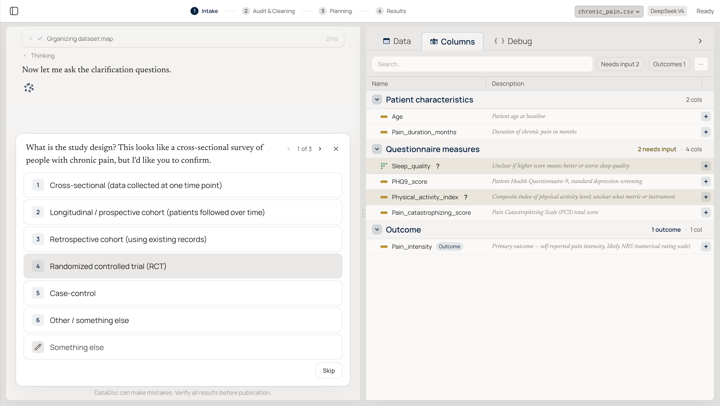The image size is (720, 406).
Task: Click the Skip button
Action: click(x=329, y=370)
